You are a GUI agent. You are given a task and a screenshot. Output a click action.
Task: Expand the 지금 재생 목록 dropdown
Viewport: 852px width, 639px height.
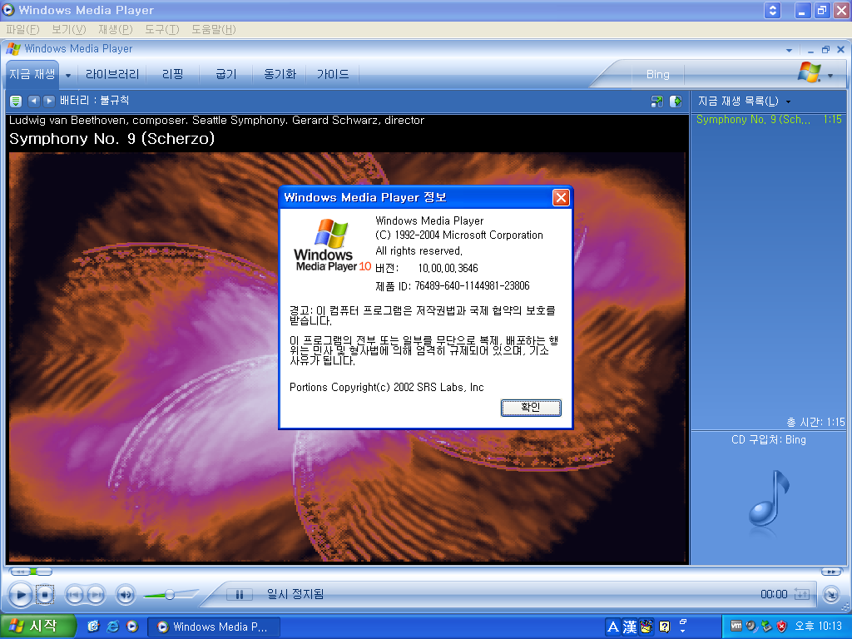point(789,102)
